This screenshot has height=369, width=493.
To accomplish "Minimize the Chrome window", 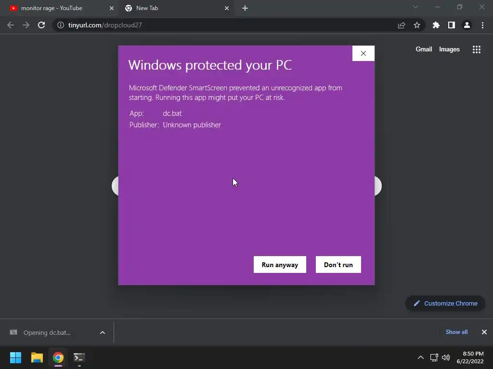I will (x=437, y=7).
